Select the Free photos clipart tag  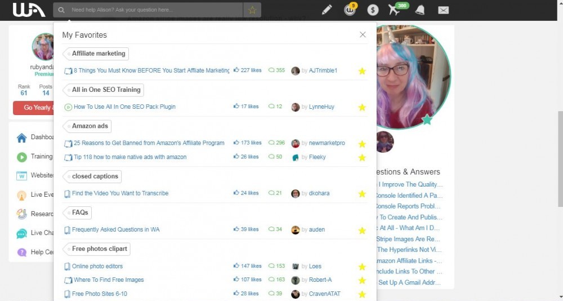click(x=97, y=249)
